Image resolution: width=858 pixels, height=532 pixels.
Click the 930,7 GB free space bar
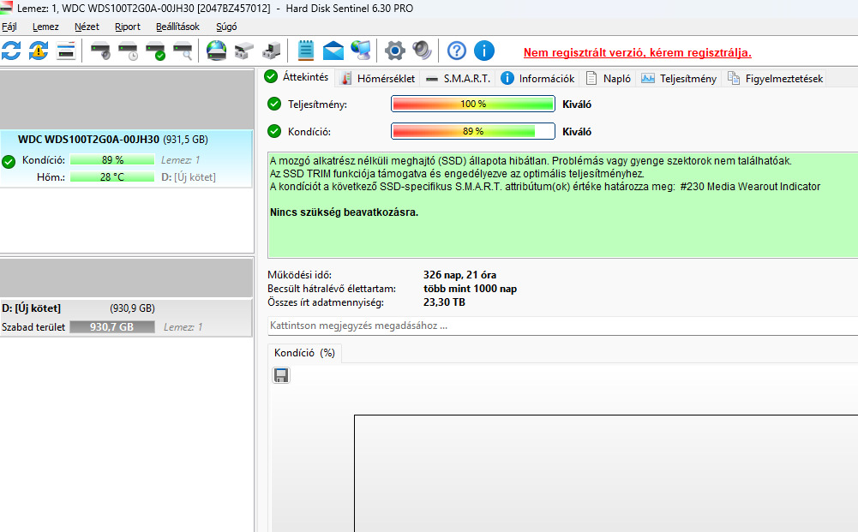(112, 327)
